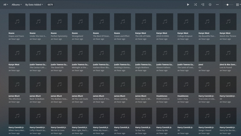
Task: Open the PEOPLESKILLS album cover
Action: [x=165, y=85]
